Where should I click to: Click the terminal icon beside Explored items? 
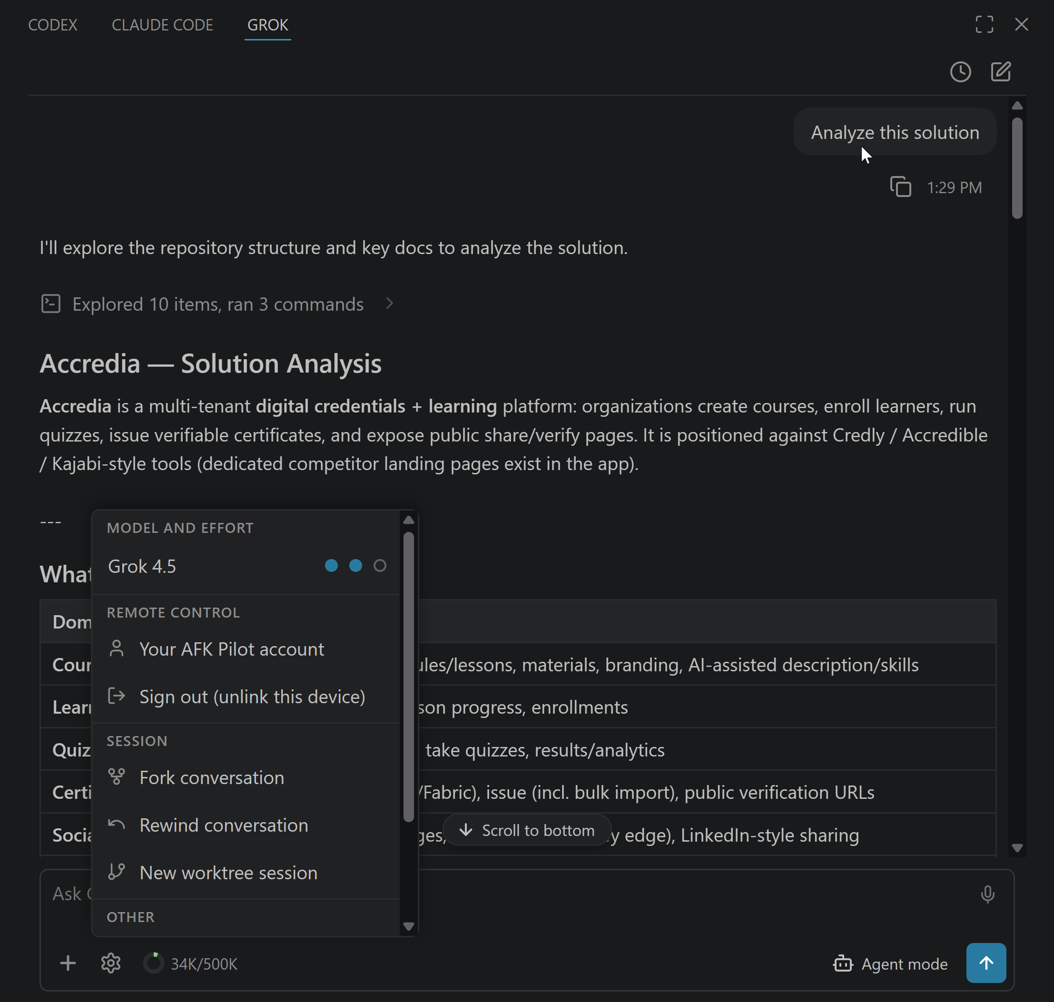click(51, 304)
